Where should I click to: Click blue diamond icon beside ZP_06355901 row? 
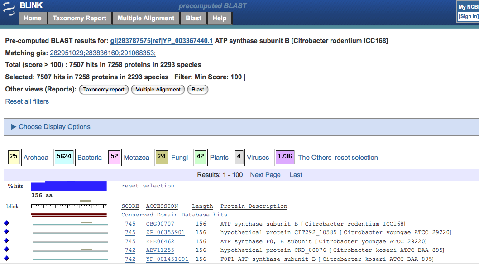[6, 231]
